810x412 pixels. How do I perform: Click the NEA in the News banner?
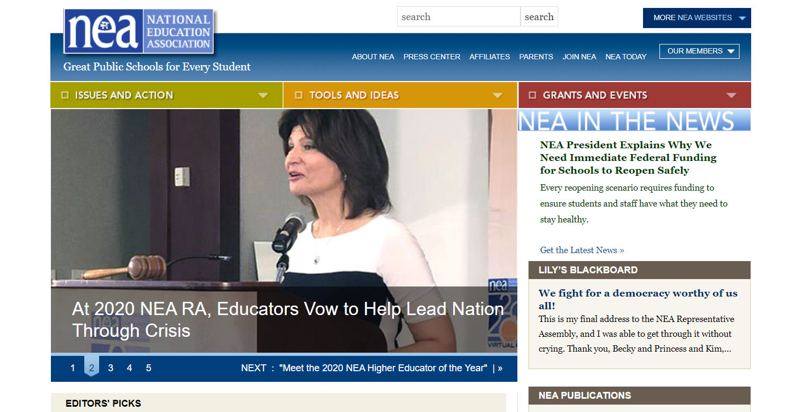coord(635,120)
